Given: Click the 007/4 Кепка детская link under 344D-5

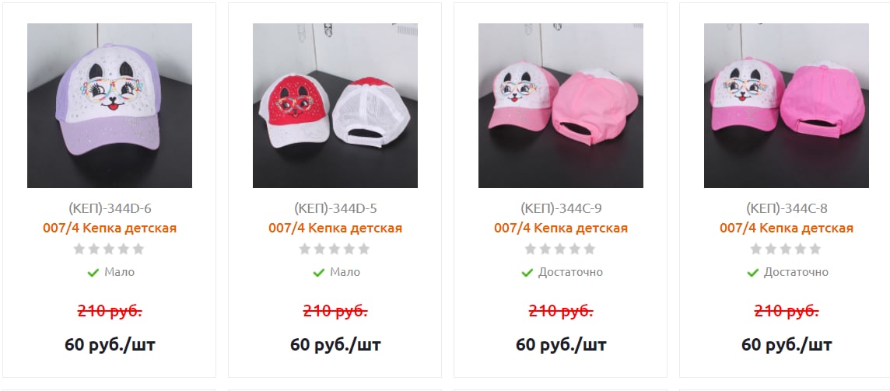Looking at the screenshot, I should coord(335,228).
